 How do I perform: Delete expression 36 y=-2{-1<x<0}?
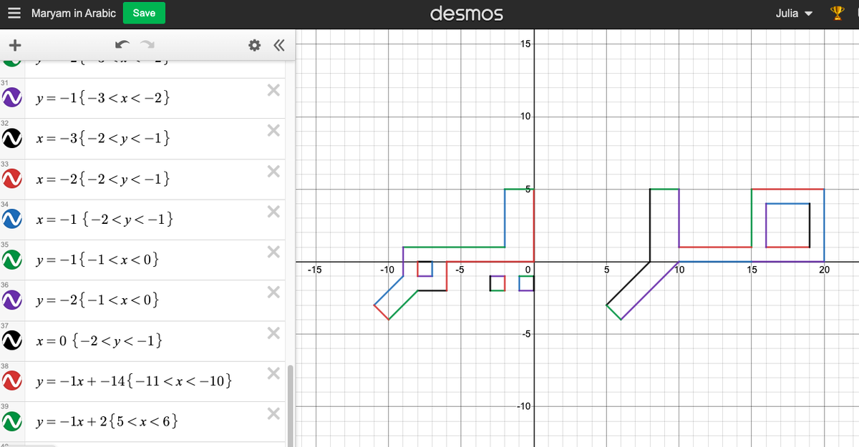273,293
